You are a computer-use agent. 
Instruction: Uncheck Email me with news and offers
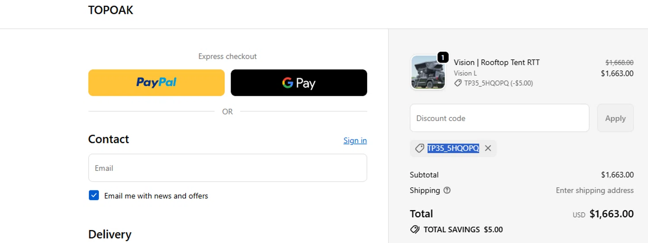[94, 196]
